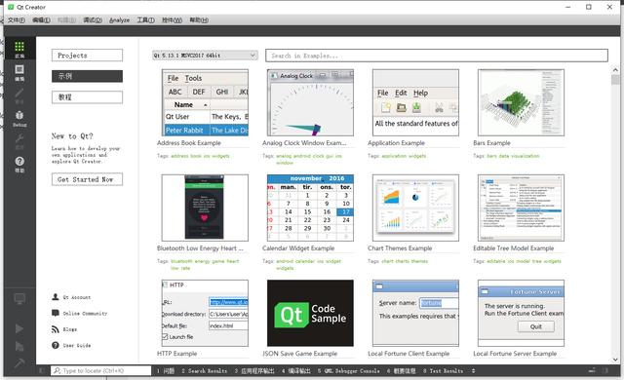The width and height of the screenshot is (624, 380).
Task: Click the Build hammer icon
Action: click(19, 362)
